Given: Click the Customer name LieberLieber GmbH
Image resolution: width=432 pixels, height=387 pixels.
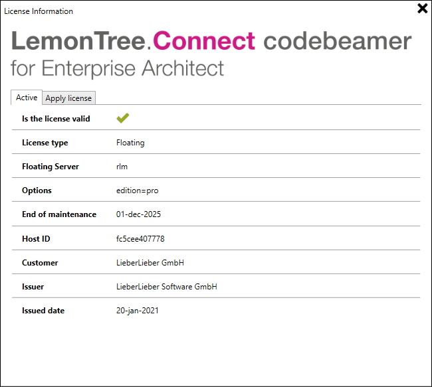Looking at the screenshot, I should coord(150,263).
